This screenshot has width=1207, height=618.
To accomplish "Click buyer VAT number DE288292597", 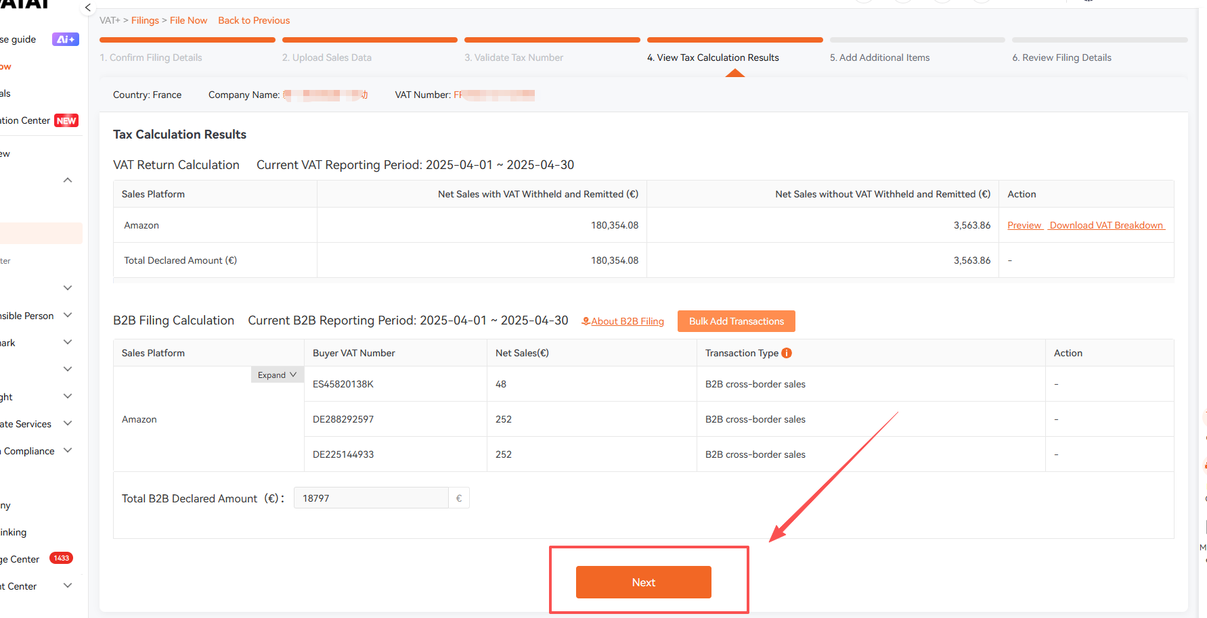I will [x=343, y=419].
